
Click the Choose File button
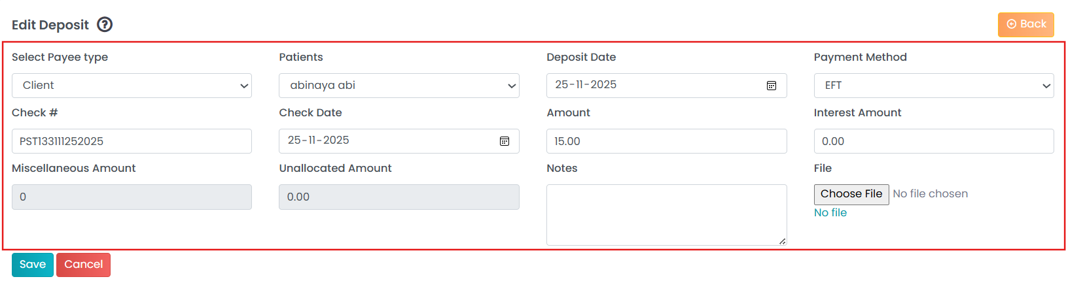851,194
